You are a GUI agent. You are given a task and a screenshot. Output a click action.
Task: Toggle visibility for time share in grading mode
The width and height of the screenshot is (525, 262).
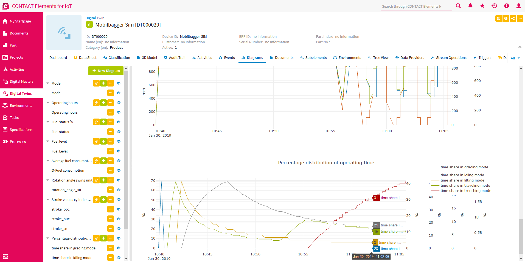coord(119,248)
